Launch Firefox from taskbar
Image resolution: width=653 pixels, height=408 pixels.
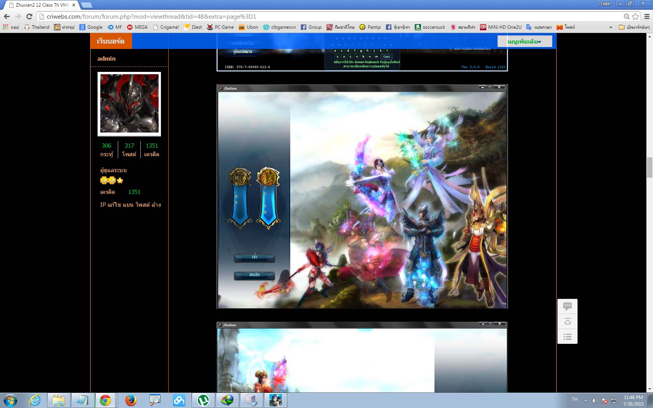point(131,400)
